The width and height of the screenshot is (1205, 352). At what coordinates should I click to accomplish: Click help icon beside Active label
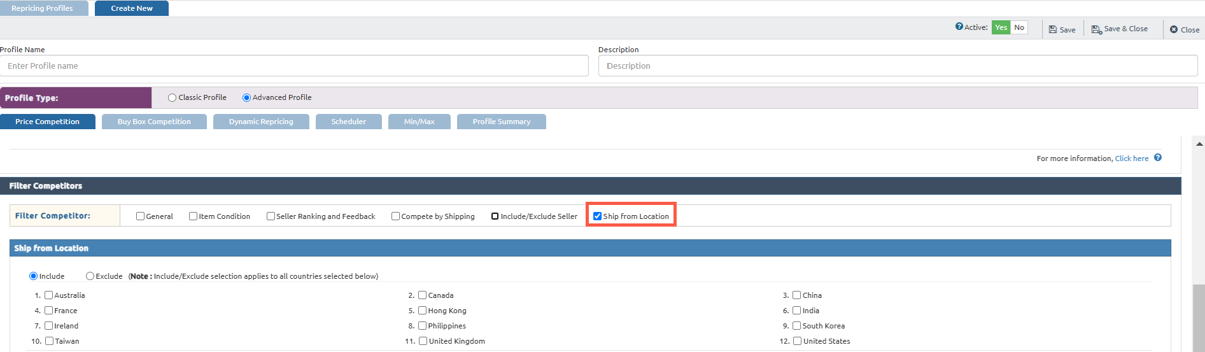[x=959, y=27]
